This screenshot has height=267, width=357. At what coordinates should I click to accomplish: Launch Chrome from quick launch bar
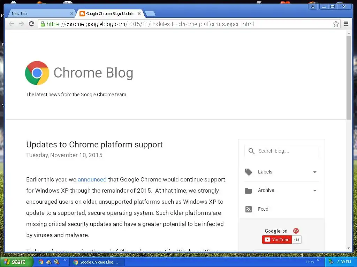41,262
